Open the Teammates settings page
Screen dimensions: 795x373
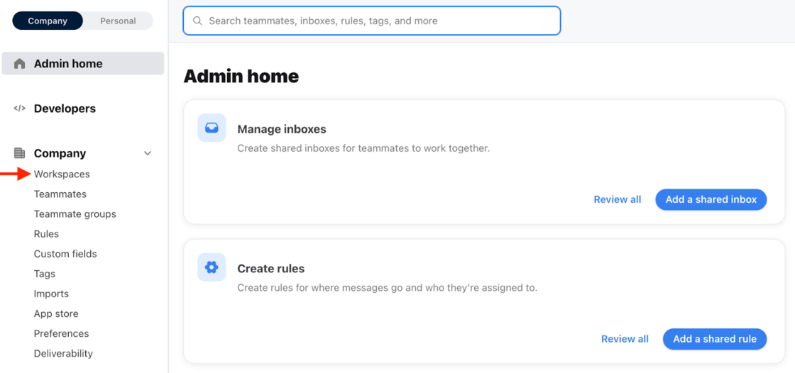point(60,194)
